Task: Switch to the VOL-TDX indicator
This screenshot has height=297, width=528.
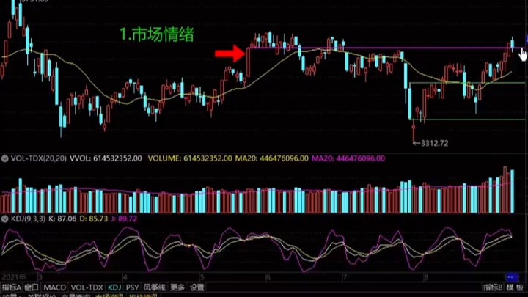Action: pos(87,287)
